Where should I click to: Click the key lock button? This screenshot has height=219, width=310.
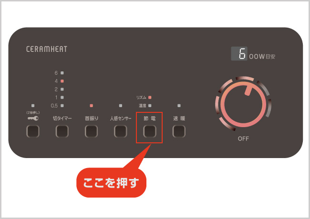pyautogui.click(x=33, y=131)
